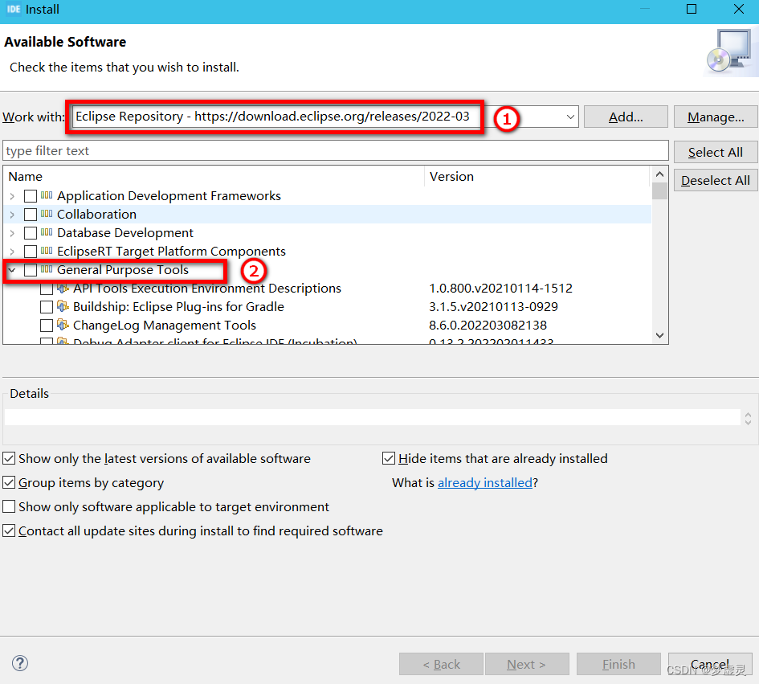
Task: Check the Application Development Frameworks checkbox
Action: [x=31, y=195]
